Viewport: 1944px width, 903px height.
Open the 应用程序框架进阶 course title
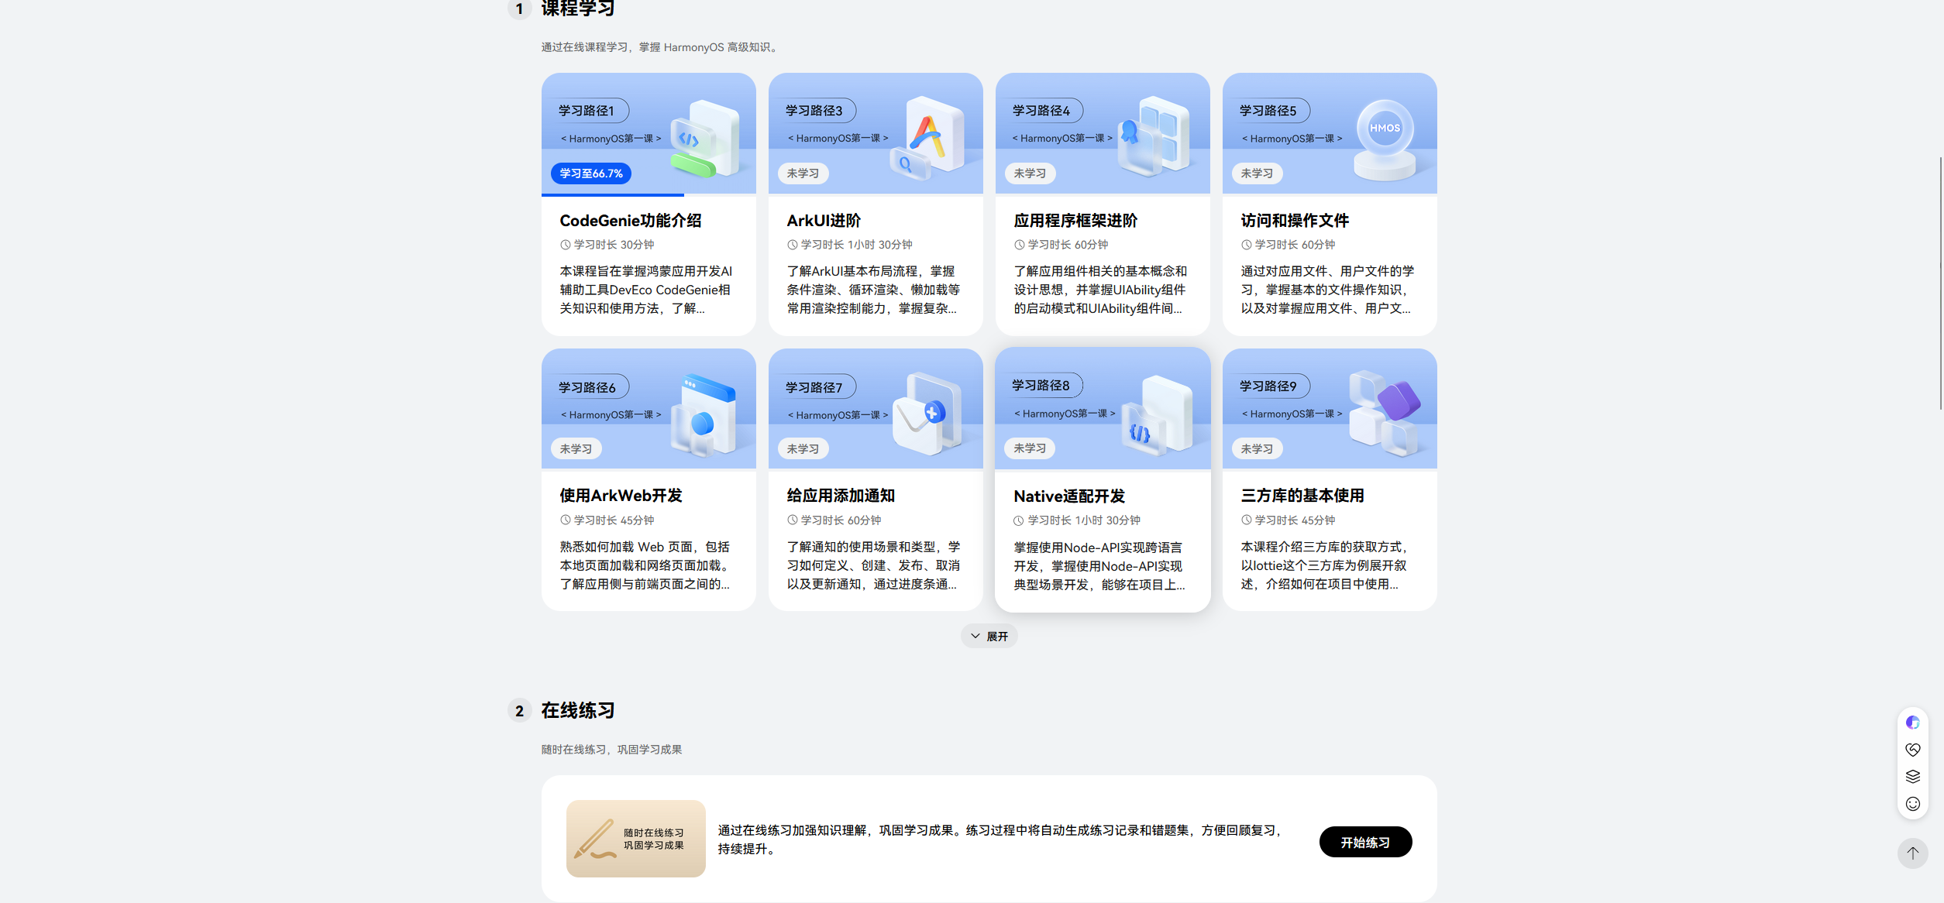coord(1075,221)
